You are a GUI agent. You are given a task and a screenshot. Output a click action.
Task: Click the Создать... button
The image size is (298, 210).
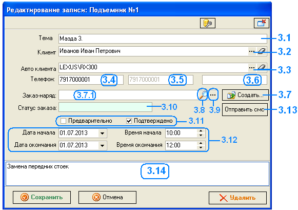(x=245, y=95)
